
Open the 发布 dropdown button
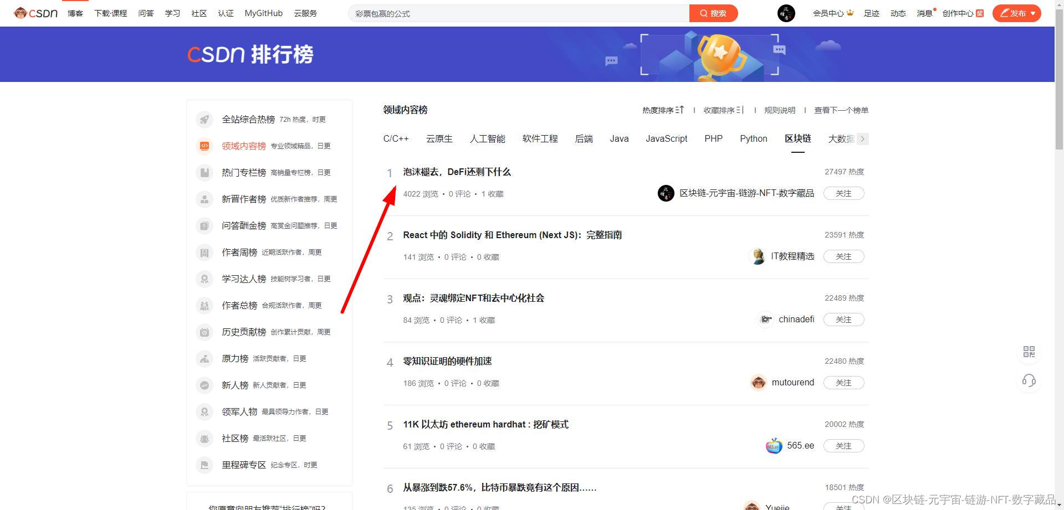pyautogui.click(x=1017, y=13)
